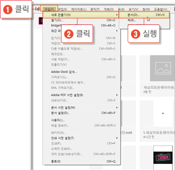The width and height of the screenshot is (175, 170).
Task: Open the 파일(F) menu
Action: pyautogui.click(x=49, y=9)
